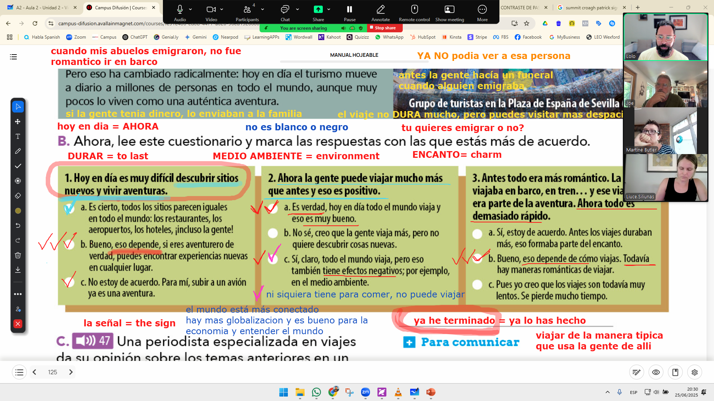
Task: Expand the Para comunicar plus box
Action: (x=409, y=342)
